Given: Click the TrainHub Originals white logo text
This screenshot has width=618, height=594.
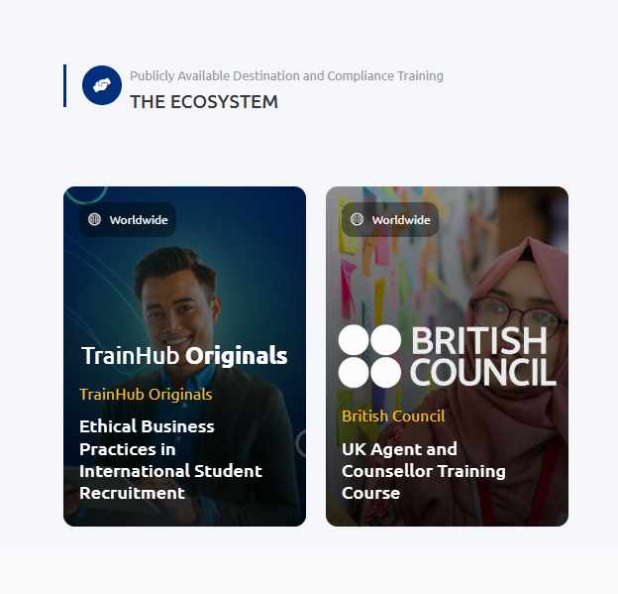Looking at the screenshot, I should [184, 356].
